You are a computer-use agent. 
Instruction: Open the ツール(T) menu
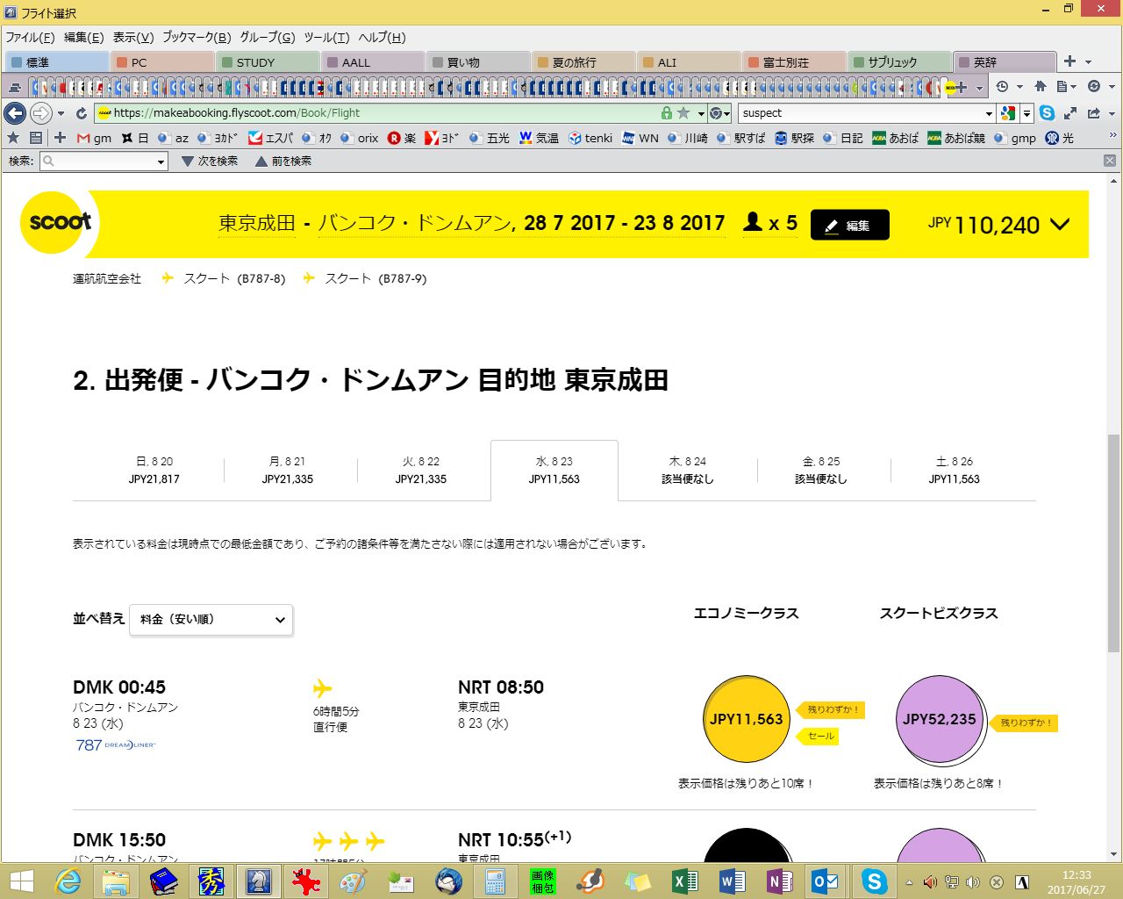pos(326,37)
